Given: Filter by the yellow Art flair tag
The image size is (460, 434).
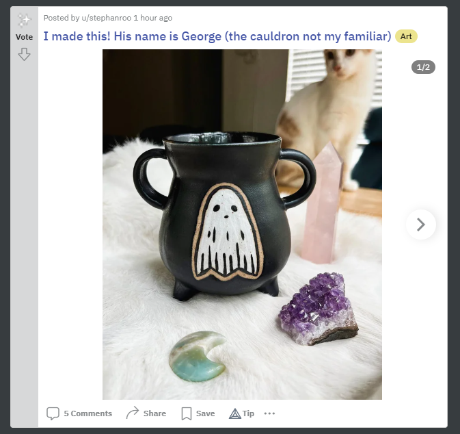Looking at the screenshot, I should coord(406,36).
